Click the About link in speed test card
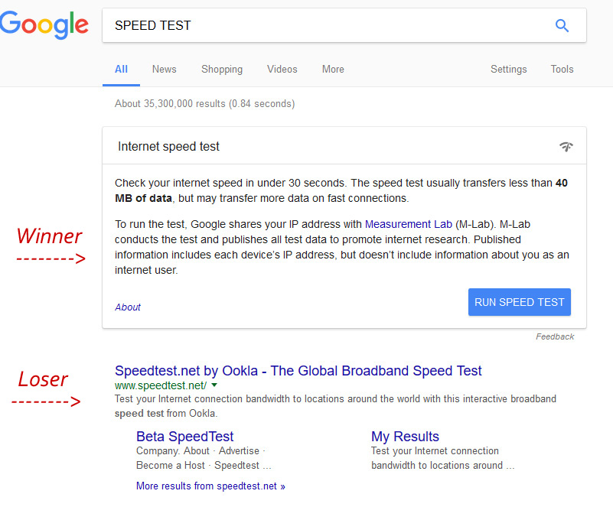The height and width of the screenshot is (507, 613). (128, 307)
